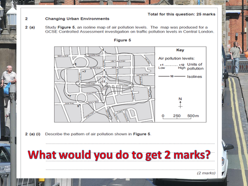Click the "Describe the pattern of air pollution" question
The width and height of the screenshot is (248, 186).
click(98, 134)
